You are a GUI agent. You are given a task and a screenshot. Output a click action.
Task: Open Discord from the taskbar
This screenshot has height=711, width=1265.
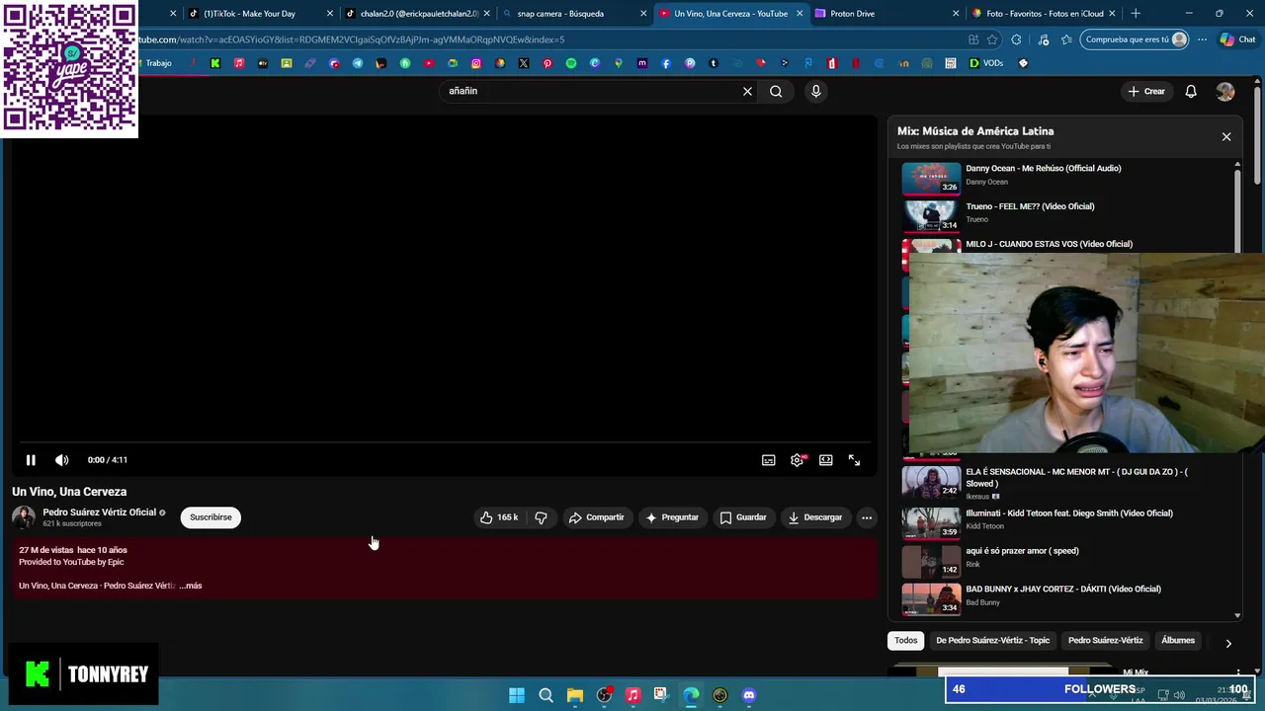[748, 695]
